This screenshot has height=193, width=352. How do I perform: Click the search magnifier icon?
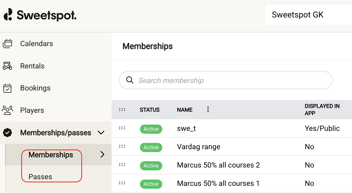tap(130, 80)
